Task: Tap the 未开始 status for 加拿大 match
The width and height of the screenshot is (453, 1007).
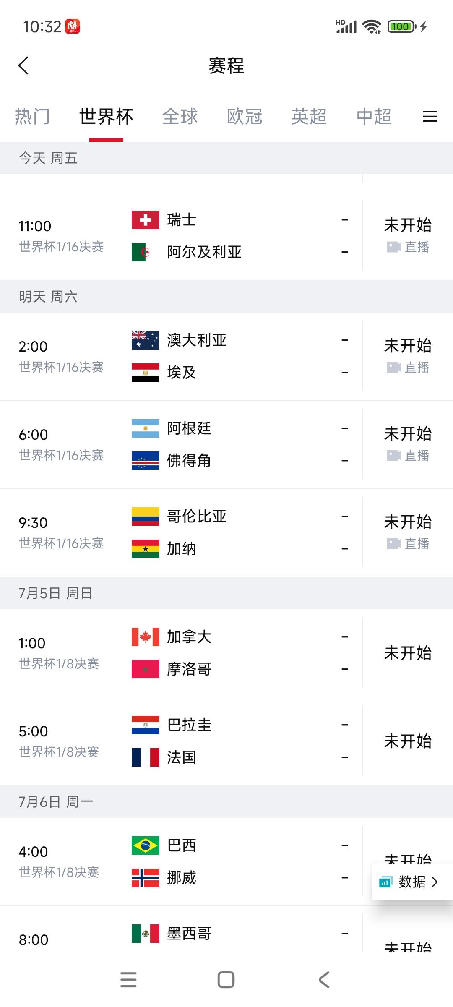Action: point(408,653)
